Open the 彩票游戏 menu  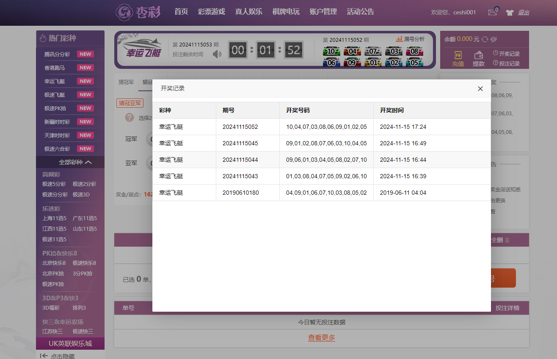coord(211,12)
